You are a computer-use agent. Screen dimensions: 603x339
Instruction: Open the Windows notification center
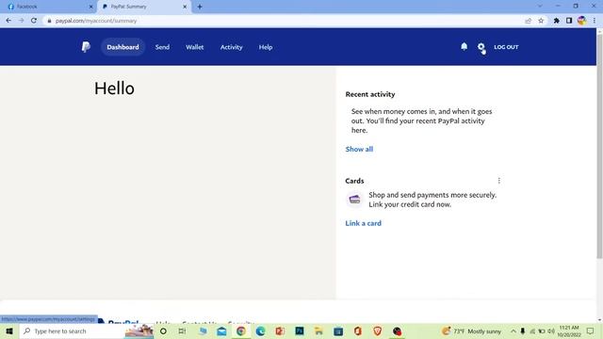591,331
